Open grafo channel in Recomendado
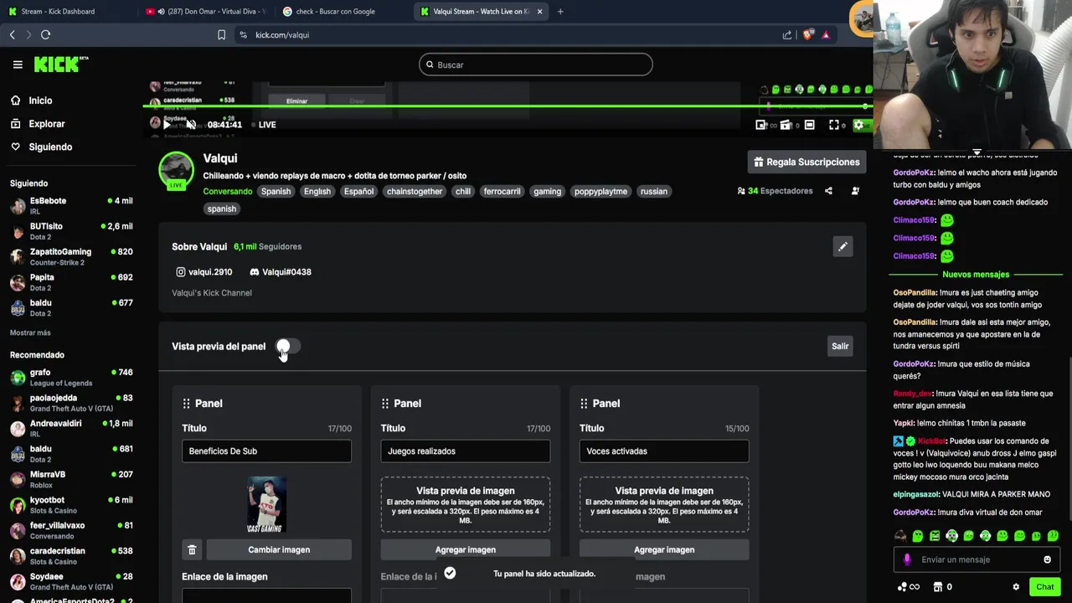 coord(71,377)
